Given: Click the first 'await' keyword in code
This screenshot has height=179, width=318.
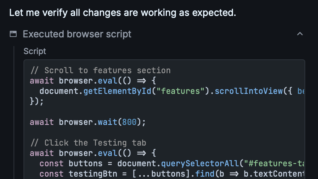Looking at the screenshot, I should (42, 81).
